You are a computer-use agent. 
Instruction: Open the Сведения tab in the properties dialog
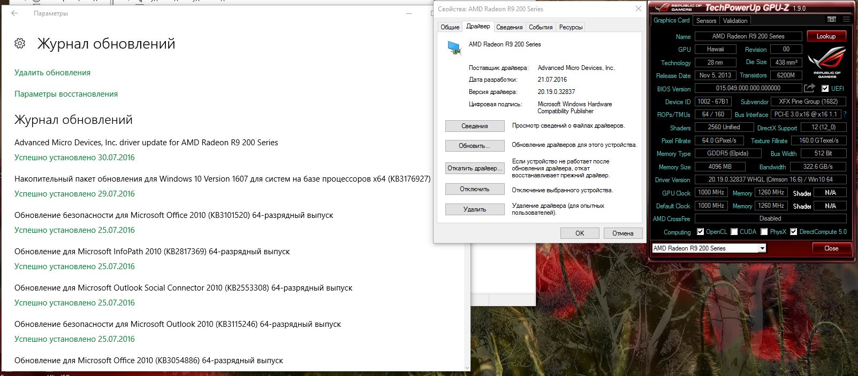point(509,27)
